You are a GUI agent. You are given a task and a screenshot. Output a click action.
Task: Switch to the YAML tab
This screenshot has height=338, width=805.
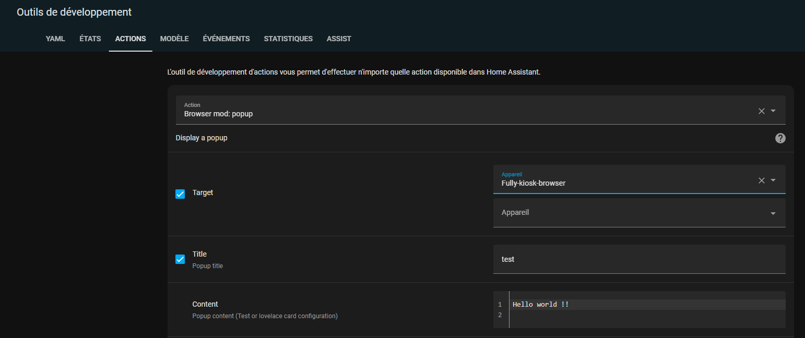pyautogui.click(x=55, y=39)
